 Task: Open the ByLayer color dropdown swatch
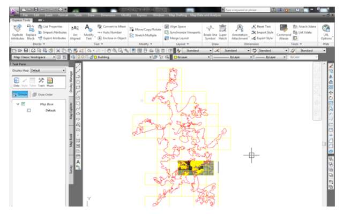click(x=192, y=57)
